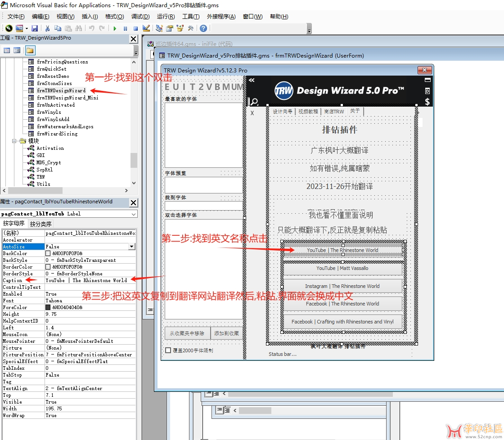Open Find with the binoculars icon
The image size is (504, 440).
78,28
